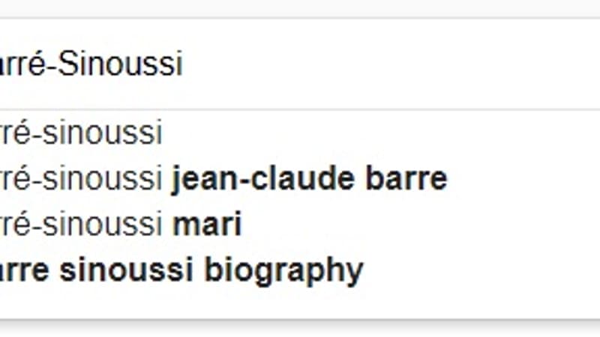Click empty row area beside first suggestion
600x337 pixels.
pos(381,133)
